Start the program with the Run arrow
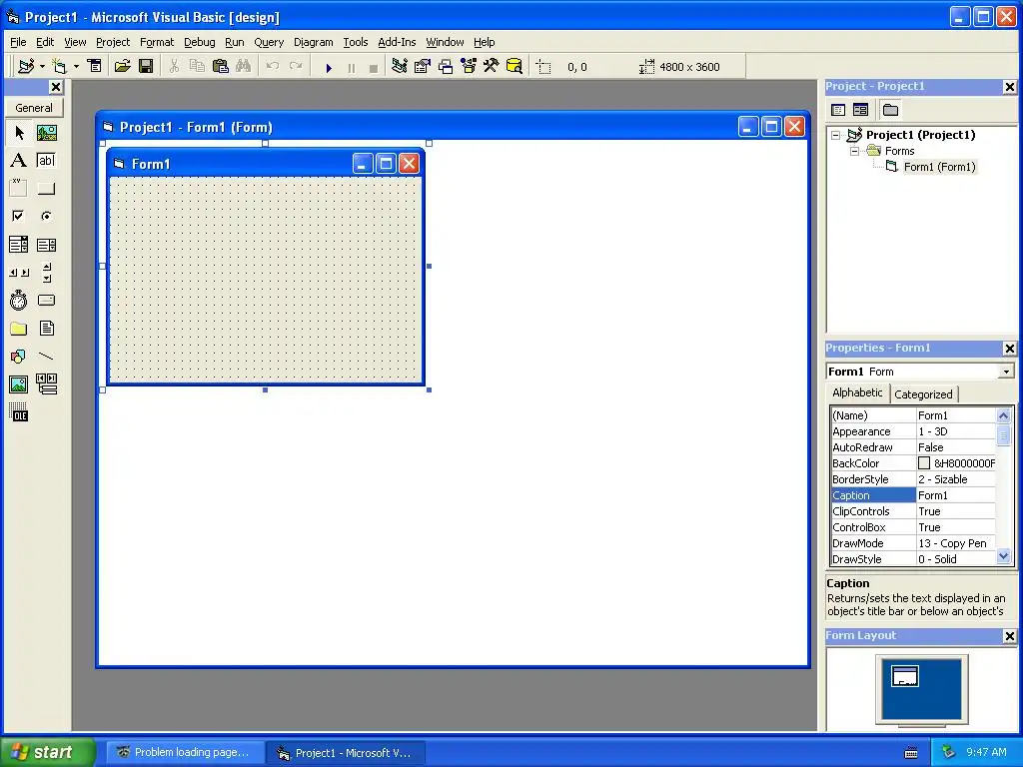This screenshot has width=1023, height=767. click(329, 67)
